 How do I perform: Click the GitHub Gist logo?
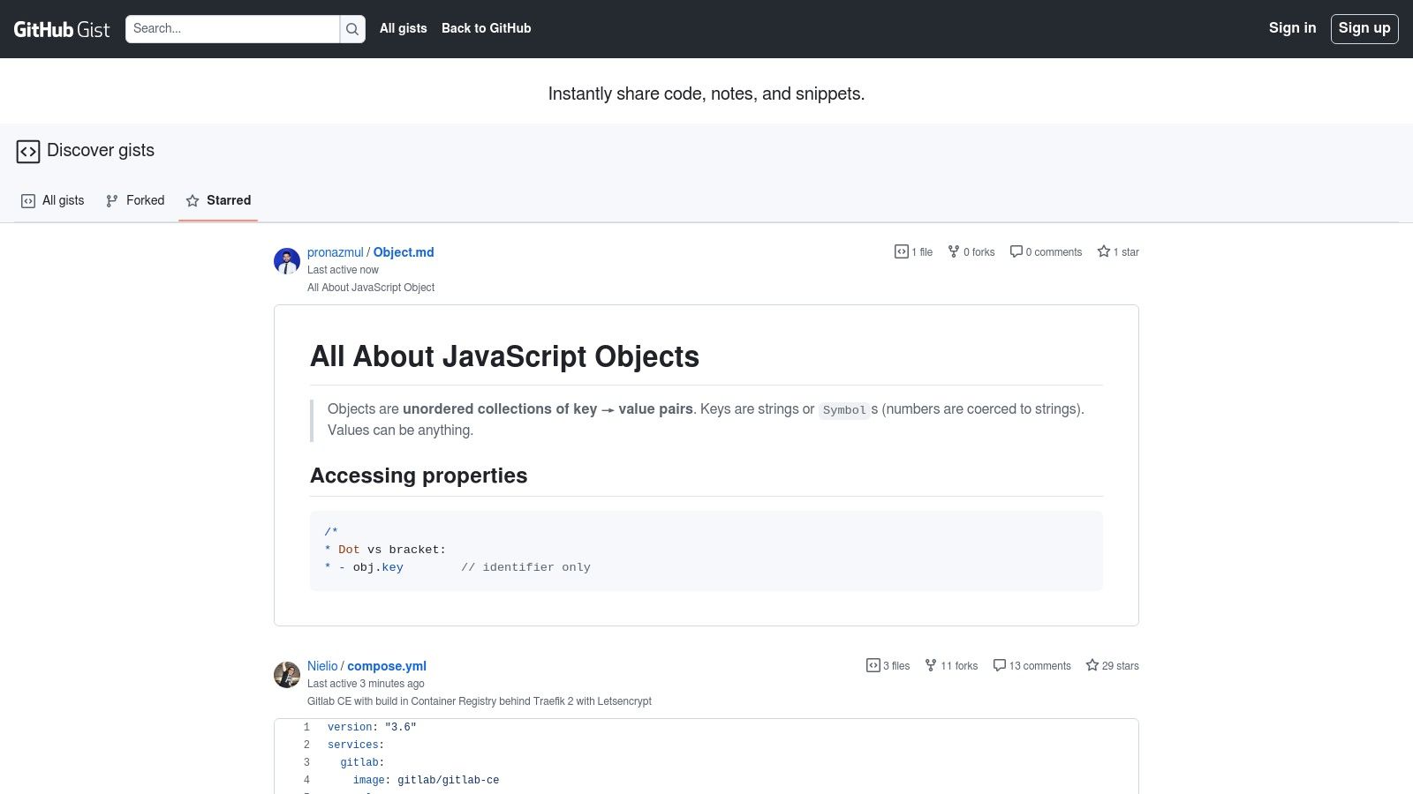point(61,28)
